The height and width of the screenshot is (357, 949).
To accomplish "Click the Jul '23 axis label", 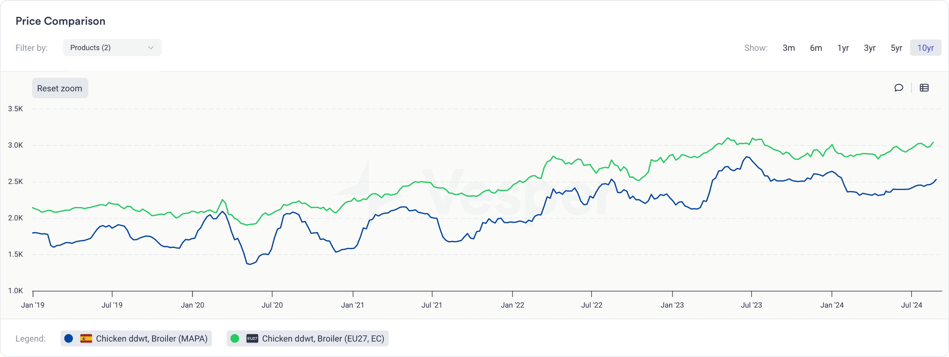I will point(752,305).
